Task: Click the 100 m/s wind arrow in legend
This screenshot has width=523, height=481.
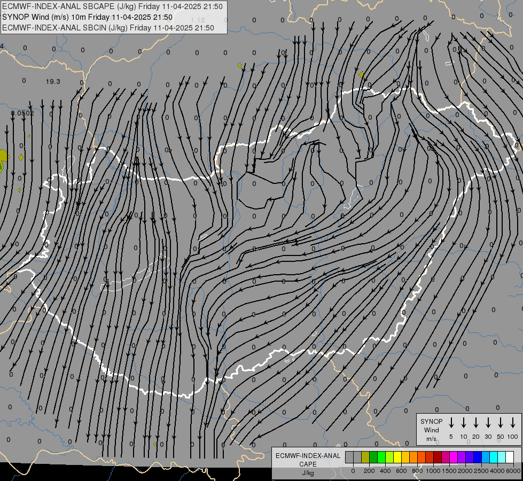Action: click(513, 423)
